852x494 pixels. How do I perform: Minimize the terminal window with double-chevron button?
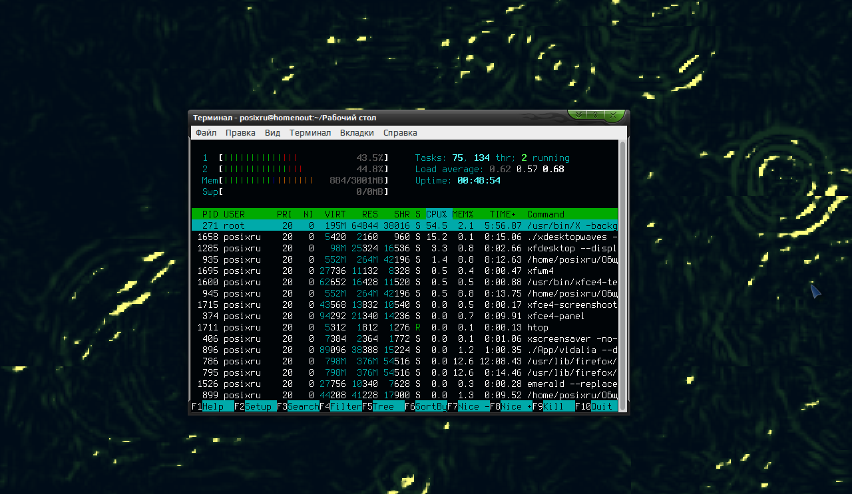coord(578,115)
